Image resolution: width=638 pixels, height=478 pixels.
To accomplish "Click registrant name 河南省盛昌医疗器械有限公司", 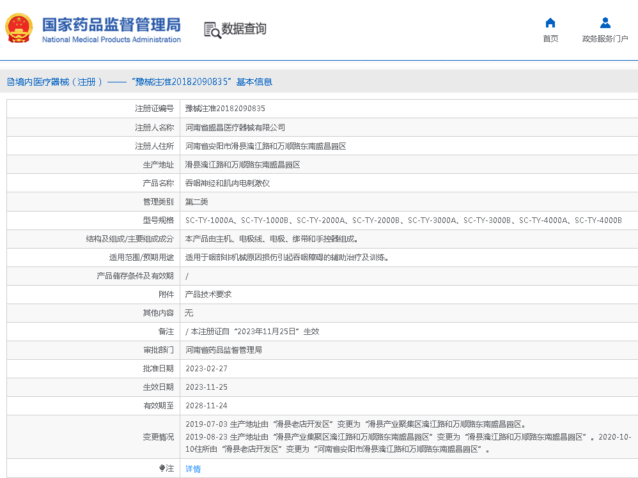I will (x=235, y=127).
